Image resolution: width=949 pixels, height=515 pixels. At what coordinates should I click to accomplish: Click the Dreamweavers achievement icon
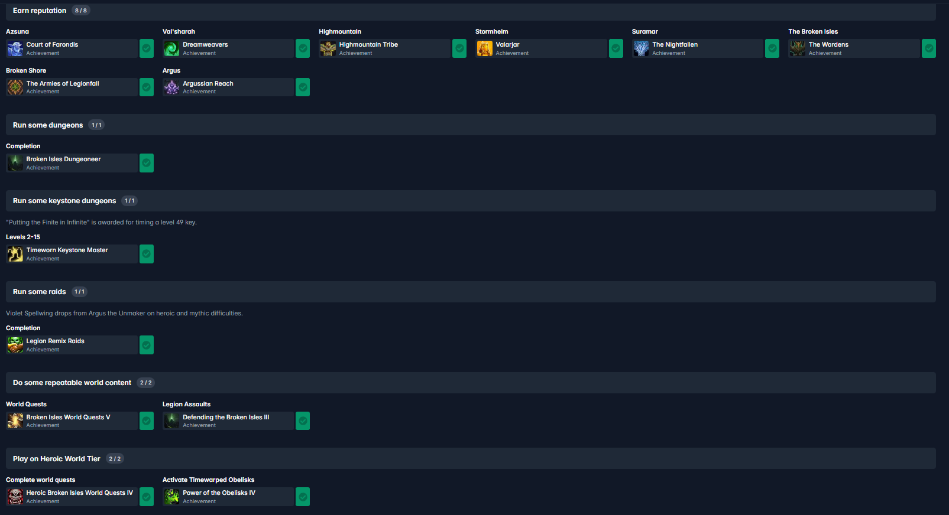[x=171, y=48]
